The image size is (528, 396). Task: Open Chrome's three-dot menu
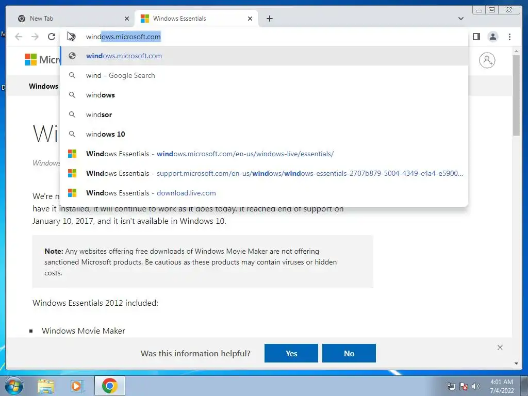coord(509,37)
